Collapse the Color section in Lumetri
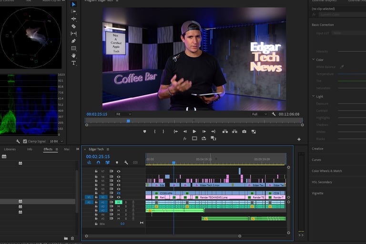366x244 pixels. pyautogui.click(x=314, y=60)
